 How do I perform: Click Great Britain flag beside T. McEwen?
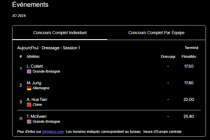29,122
